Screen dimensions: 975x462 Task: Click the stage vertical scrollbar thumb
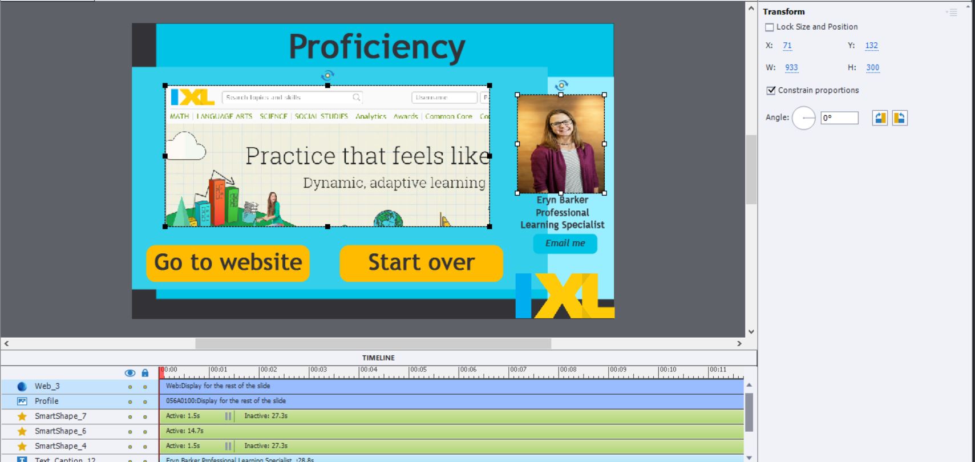(751, 169)
